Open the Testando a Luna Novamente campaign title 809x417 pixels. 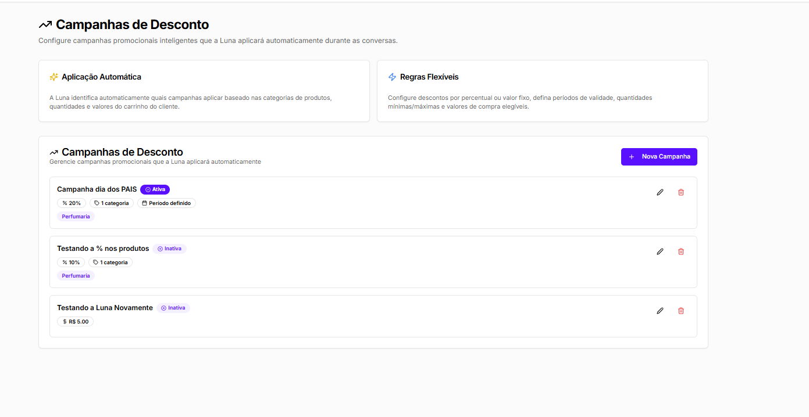click(105, 308)
